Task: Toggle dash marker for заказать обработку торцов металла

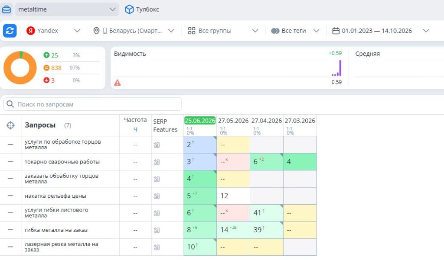Action: [10, 179]
